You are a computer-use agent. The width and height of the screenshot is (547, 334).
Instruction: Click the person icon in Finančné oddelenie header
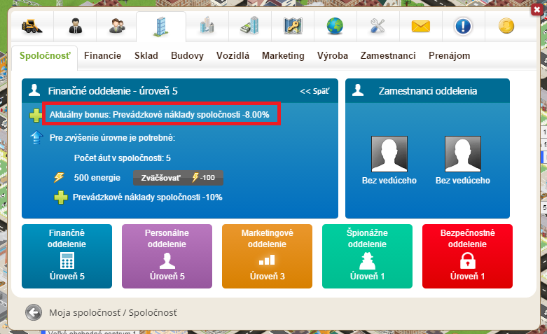(x=34, y=90)
